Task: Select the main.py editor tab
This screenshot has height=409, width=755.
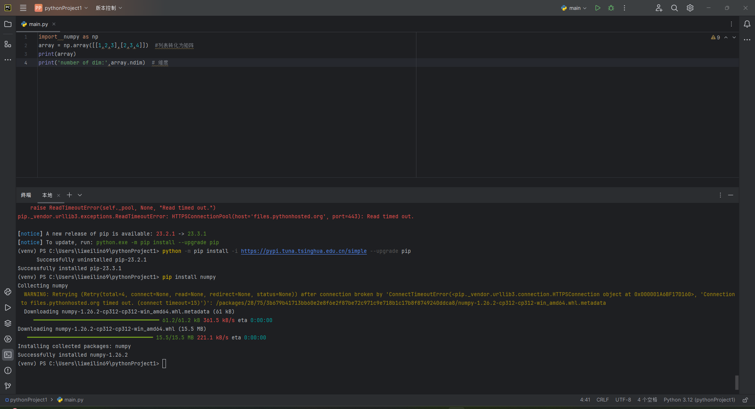Action: [x=38, y=24]
